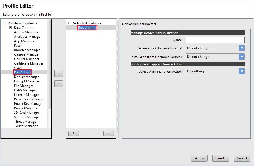Collapse the Available Features tree root

click(5, 23)
